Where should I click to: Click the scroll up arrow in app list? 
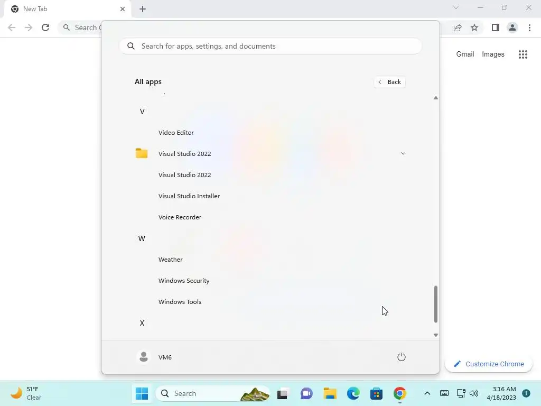tap(436, 98)
